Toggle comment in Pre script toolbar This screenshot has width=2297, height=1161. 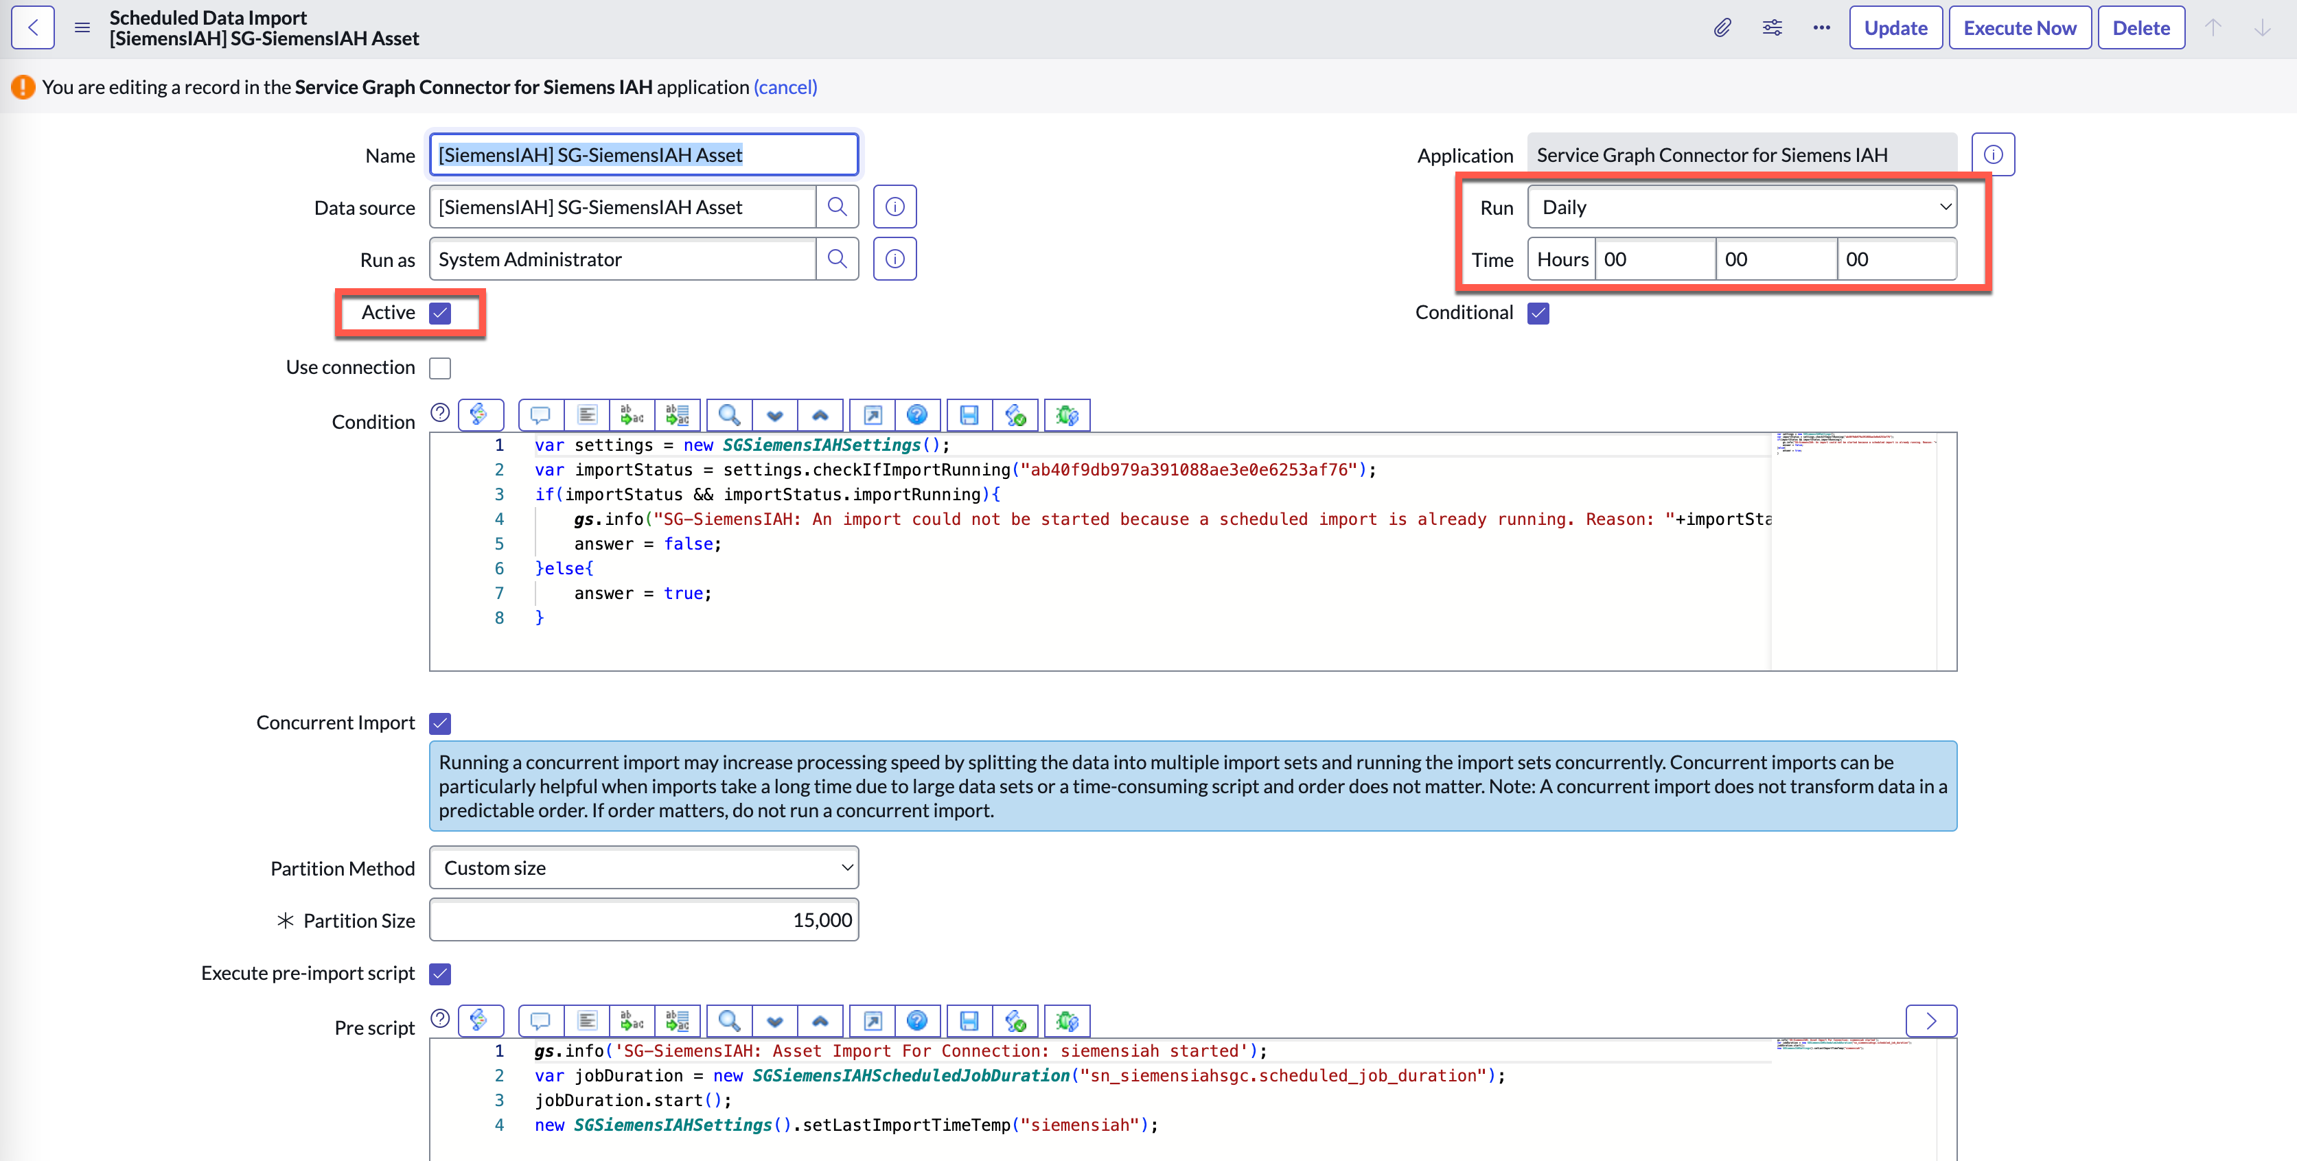pos(540,1021)
